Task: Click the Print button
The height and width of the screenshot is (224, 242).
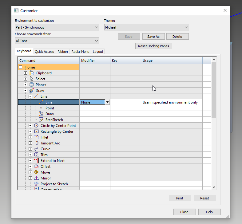Action: tap(180, 198)
